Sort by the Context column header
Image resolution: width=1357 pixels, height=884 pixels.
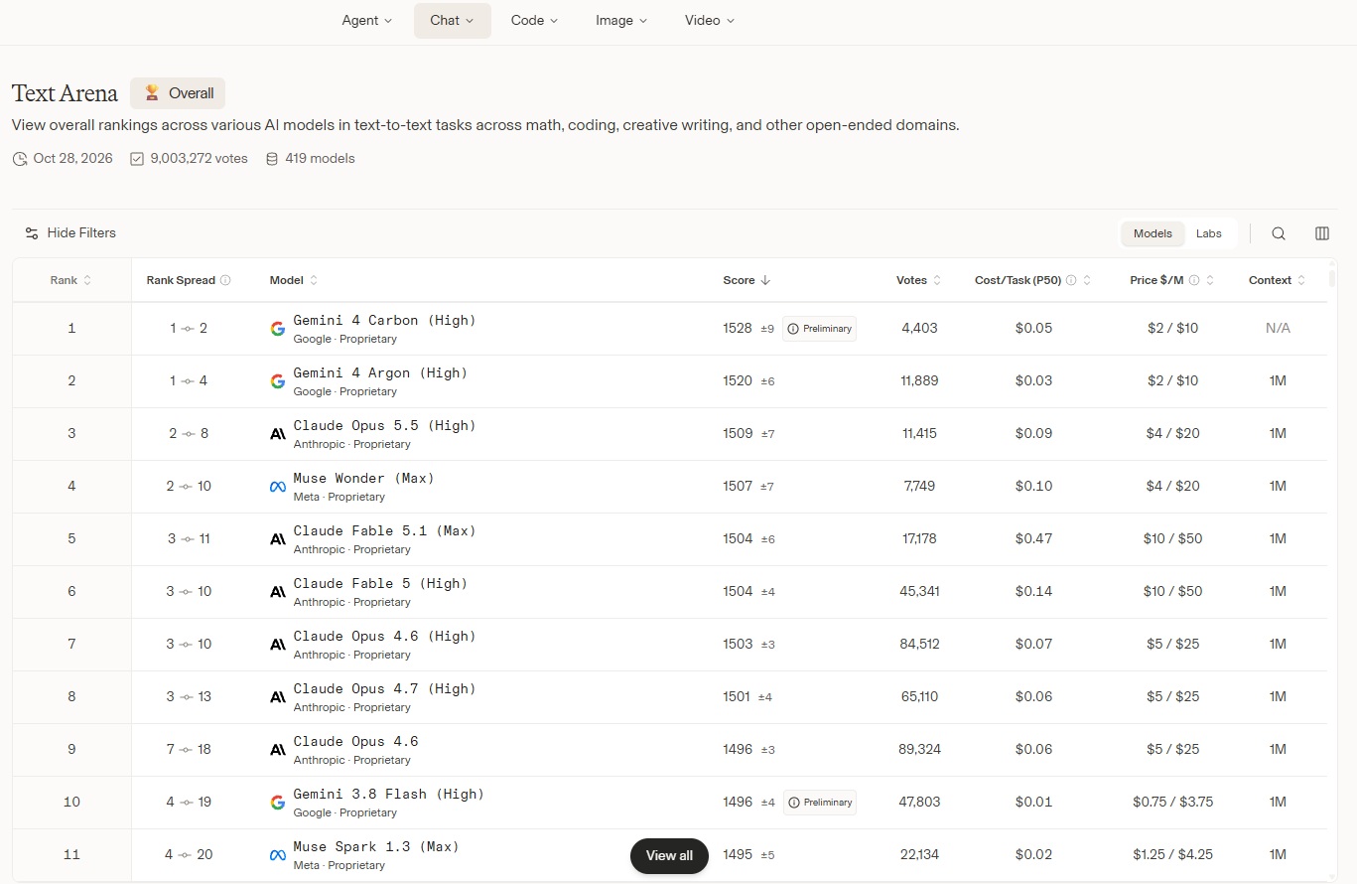point(1278,280)
